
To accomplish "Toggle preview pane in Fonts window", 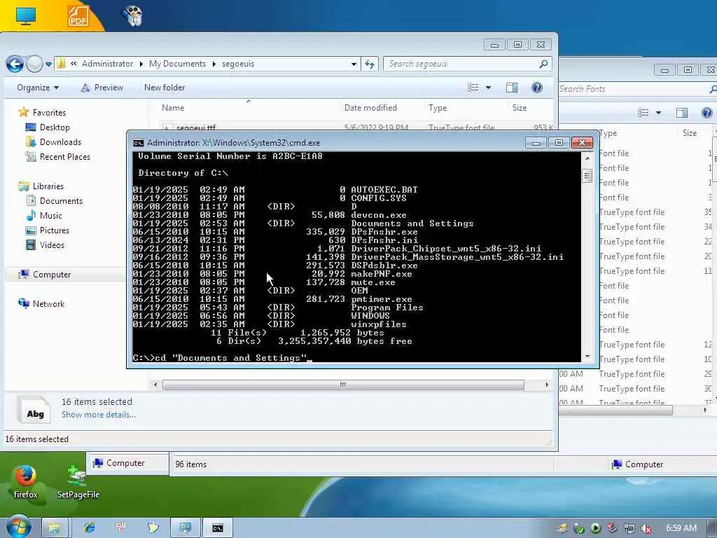I will (682, 113).
